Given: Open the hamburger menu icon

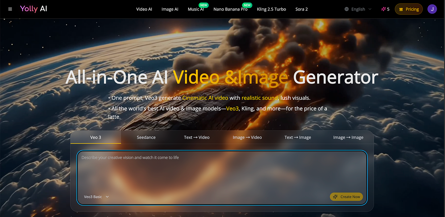Looking at the screenshot, I should click(10, 9).
